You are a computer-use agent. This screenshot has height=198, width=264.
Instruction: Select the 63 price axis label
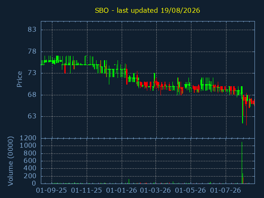click(x=32, y=116)
